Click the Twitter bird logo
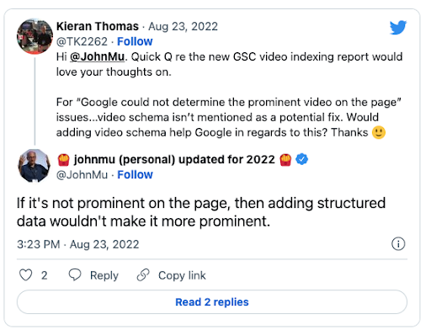Screen dimensions: 431x330 click(398, 27)
